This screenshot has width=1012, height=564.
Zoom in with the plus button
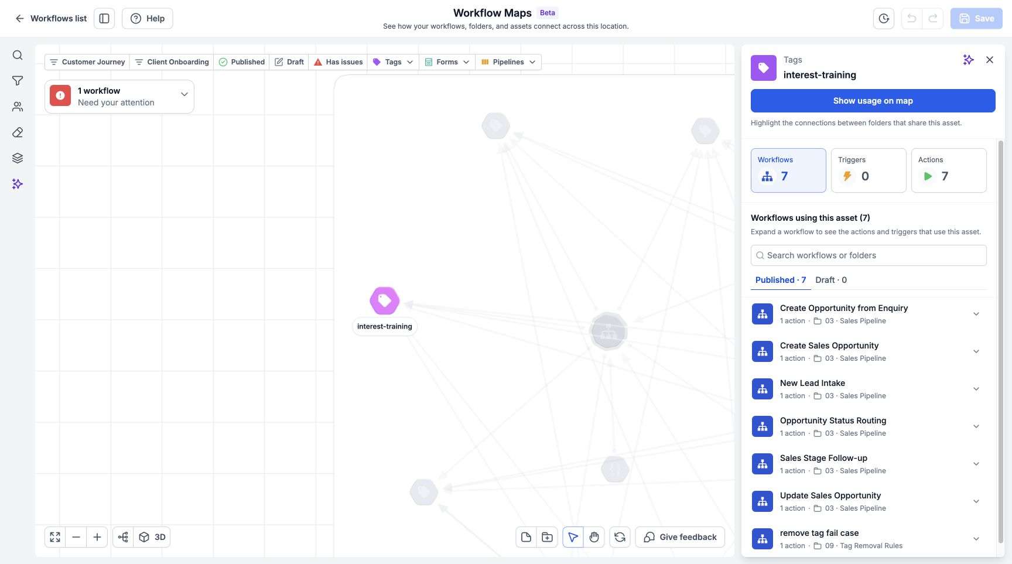tap(97, 537)
